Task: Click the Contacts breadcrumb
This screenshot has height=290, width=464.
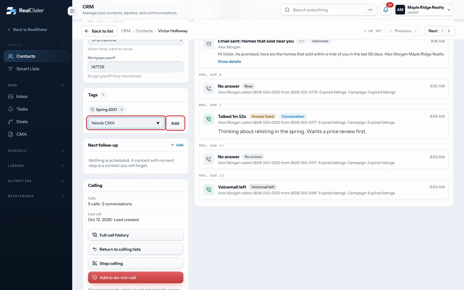Action: click(144, 31)
